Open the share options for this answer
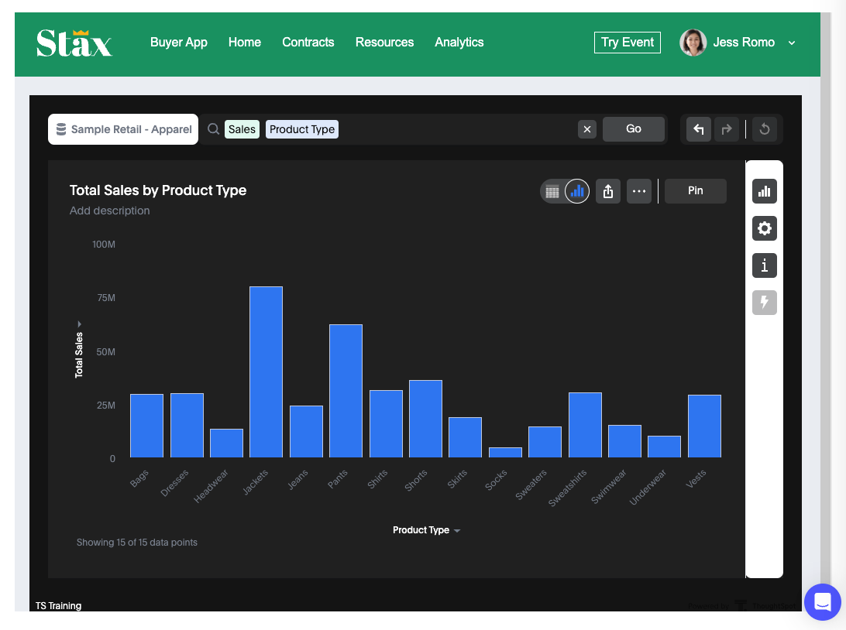The height and width of the screenshot is (630, 846). coord(607,190)
